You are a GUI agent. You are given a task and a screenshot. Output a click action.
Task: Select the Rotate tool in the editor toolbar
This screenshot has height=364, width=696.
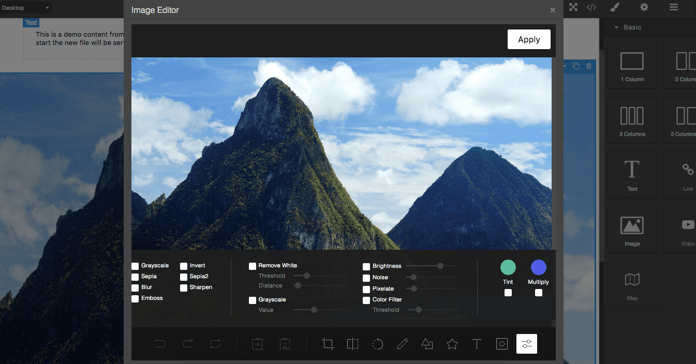tap(378, 344)
